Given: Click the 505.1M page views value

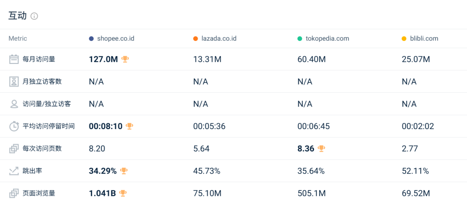Looking at the screenshot, I should (311, 193).
